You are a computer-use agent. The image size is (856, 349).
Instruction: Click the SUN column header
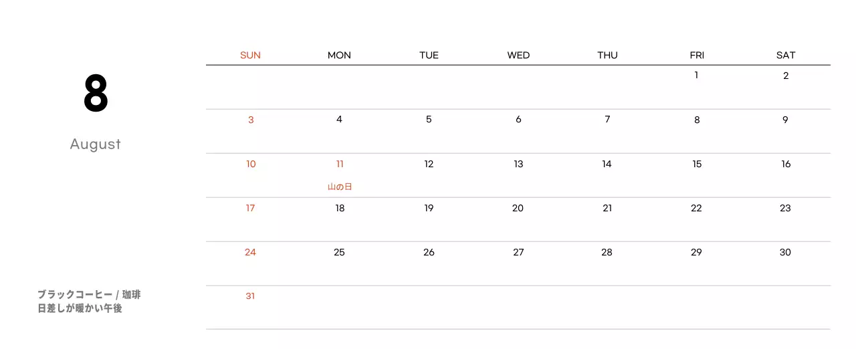tap(250, 55)
